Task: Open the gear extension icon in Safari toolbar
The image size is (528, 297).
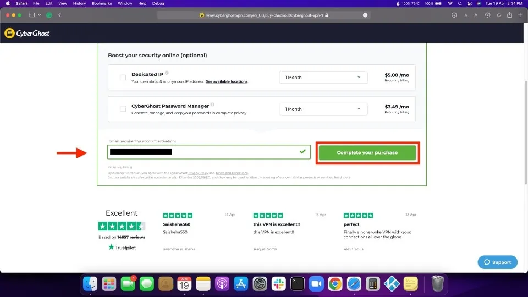Action: pyautogui.click(x=487, y=15)
